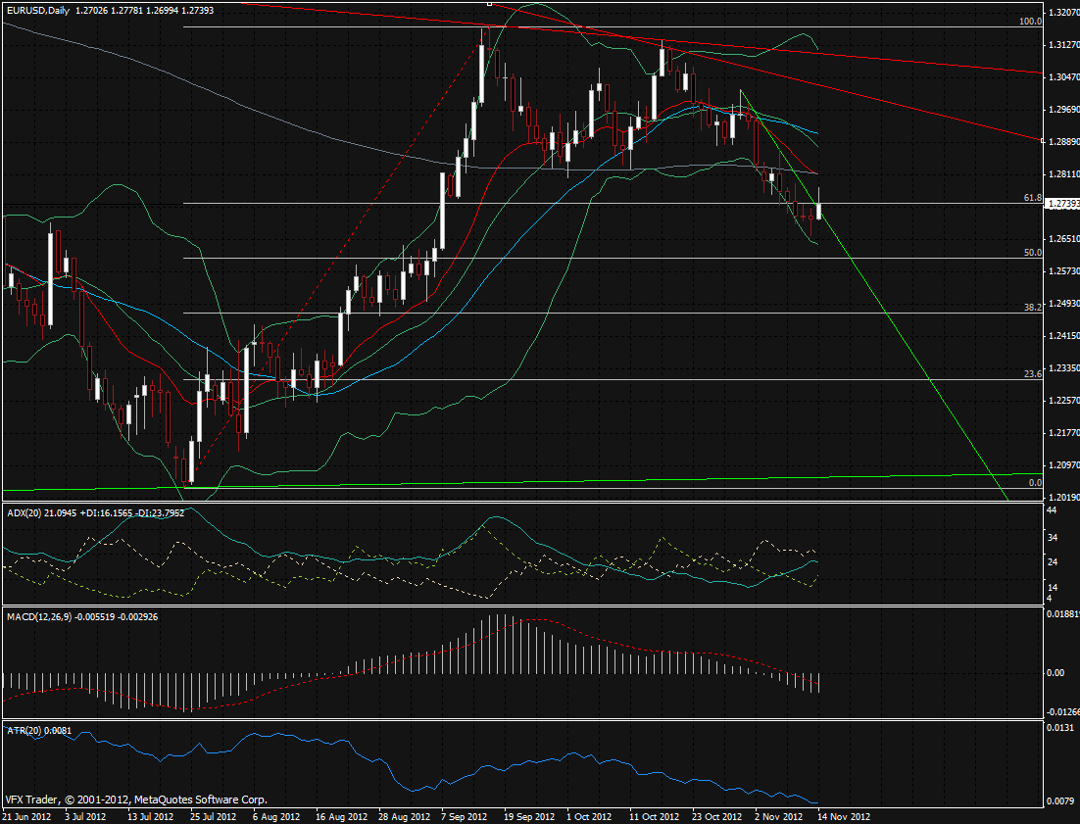Select the 25 Jul 2012 date label
This screenshot has height=824, width=1080.
tap(212, 815)
